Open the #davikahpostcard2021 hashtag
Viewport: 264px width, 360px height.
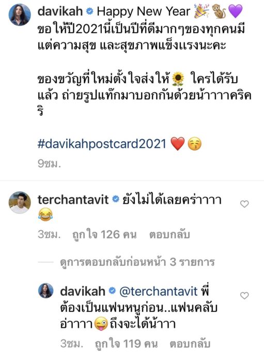click(x=102, y=144)
